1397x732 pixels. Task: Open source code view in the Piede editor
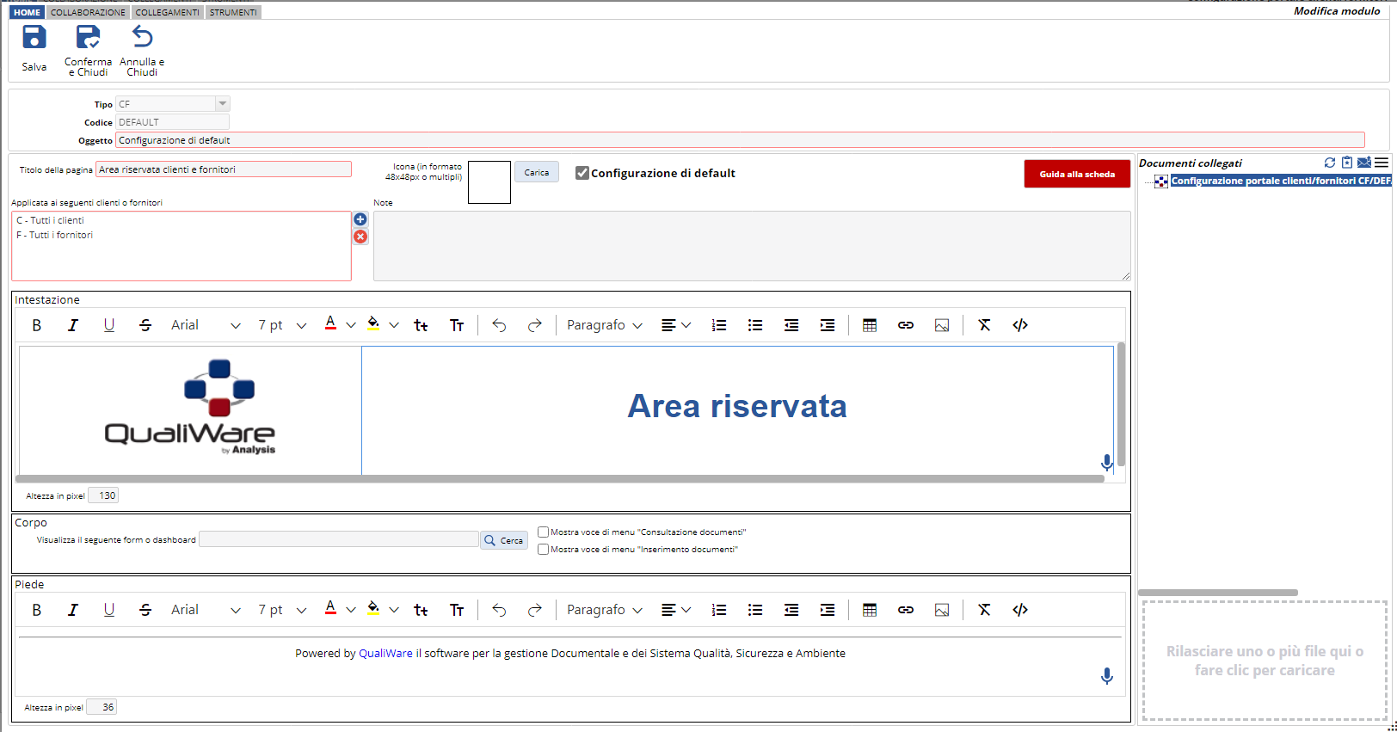click(1020, 610)
